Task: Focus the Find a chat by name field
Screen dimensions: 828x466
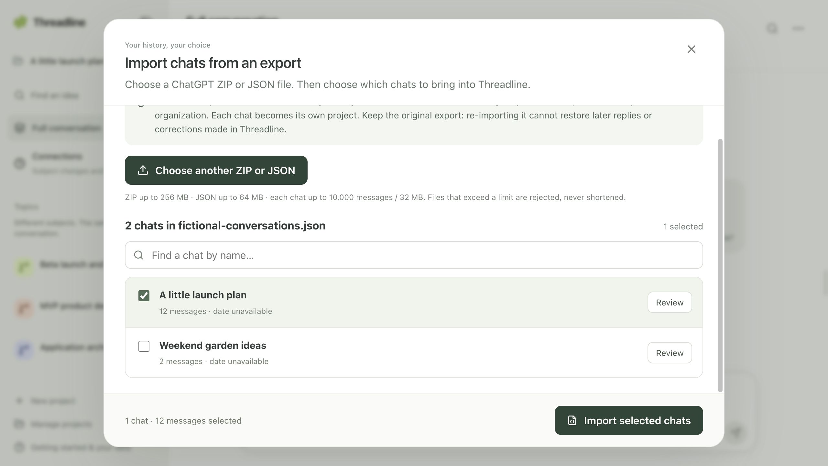Action: click(414, 255)
